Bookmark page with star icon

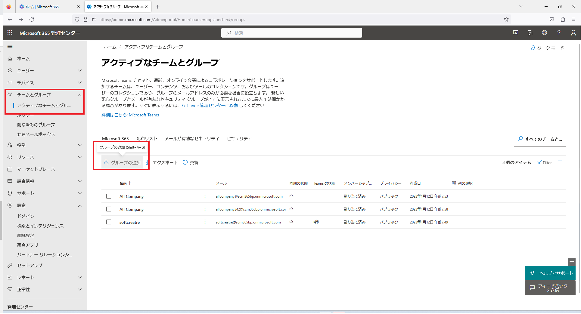pos(506,19)
